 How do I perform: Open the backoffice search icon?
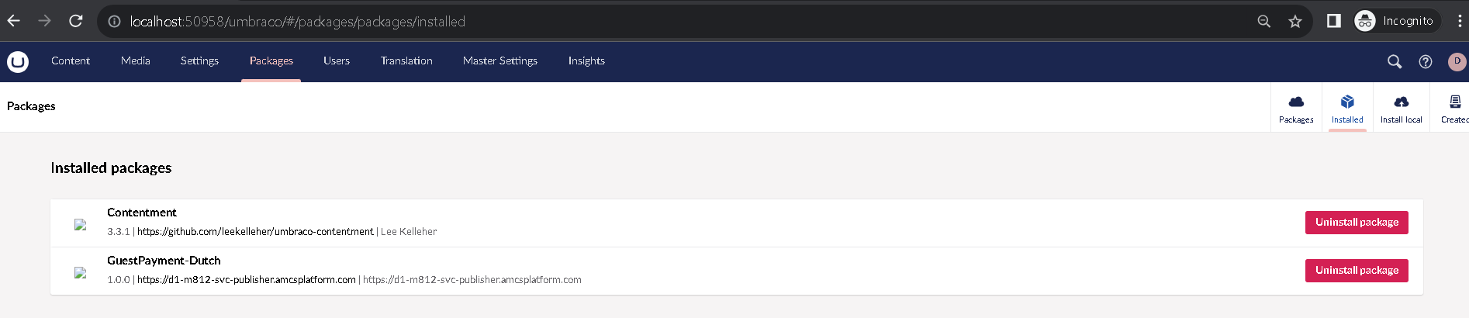(1394, 61)
